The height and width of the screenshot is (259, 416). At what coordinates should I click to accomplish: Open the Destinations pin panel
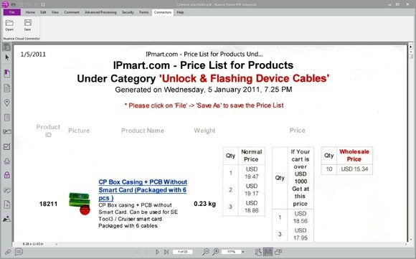(x=7, y=103)
